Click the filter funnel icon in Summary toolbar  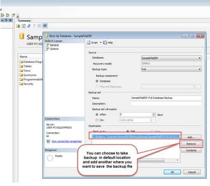34,26
